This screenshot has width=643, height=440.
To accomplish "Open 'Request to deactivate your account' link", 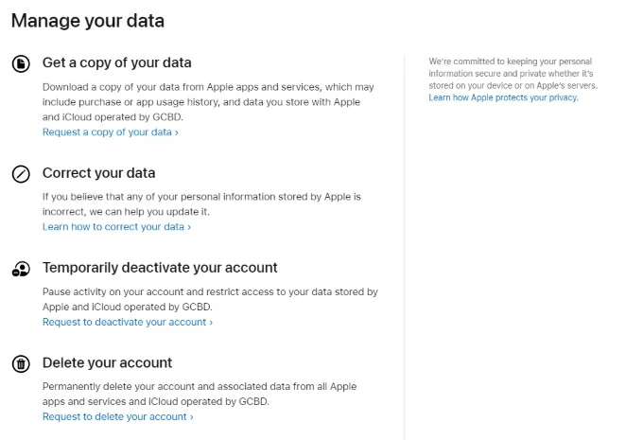I will click(x=127, y=322).
